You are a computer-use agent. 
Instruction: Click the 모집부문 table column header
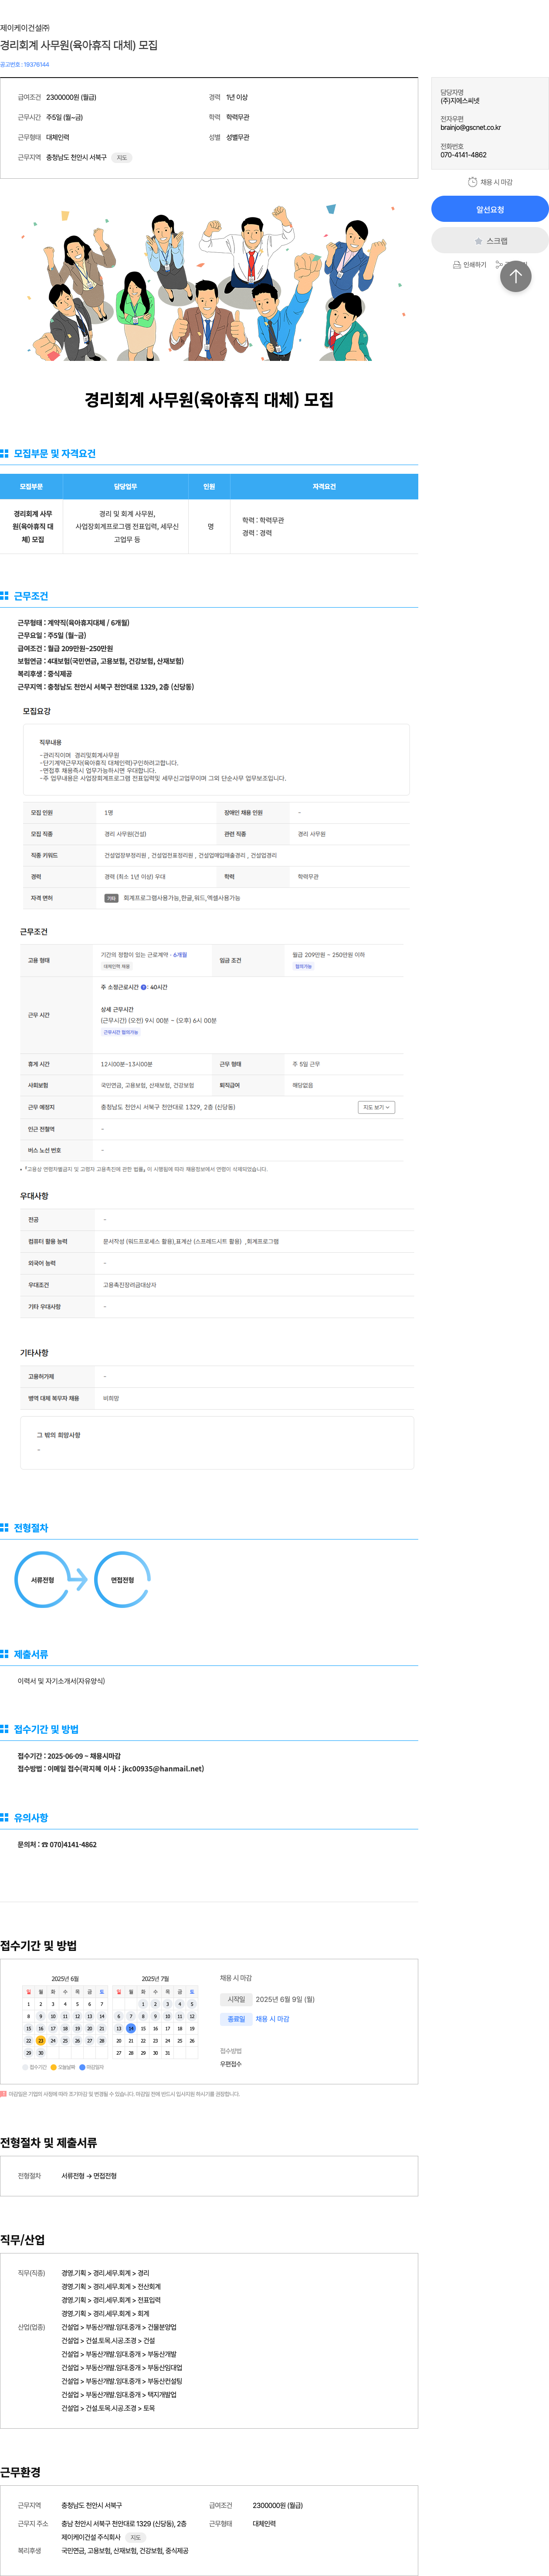coord(31,487)
